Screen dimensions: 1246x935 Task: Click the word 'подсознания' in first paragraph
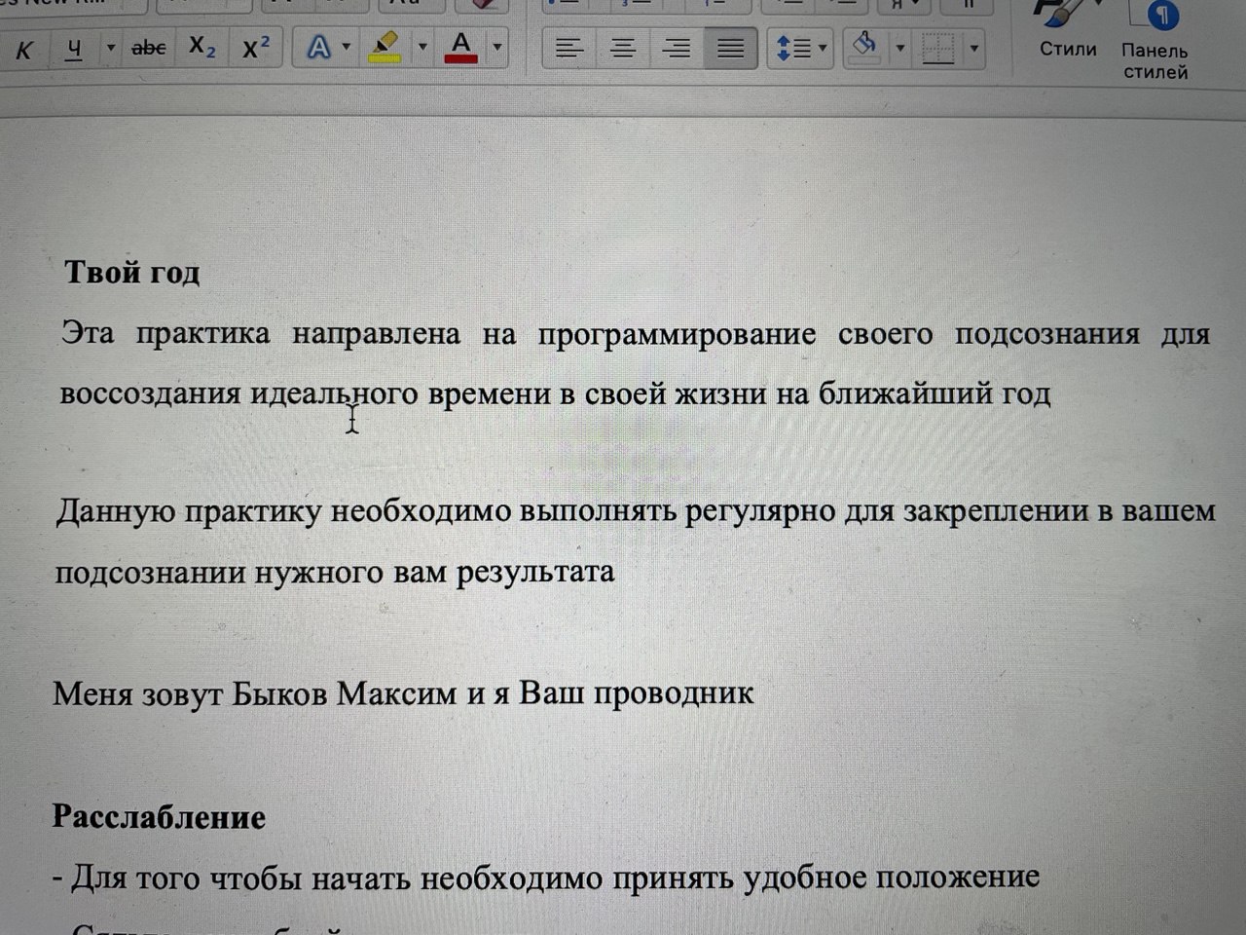[x=1047, y=334]
